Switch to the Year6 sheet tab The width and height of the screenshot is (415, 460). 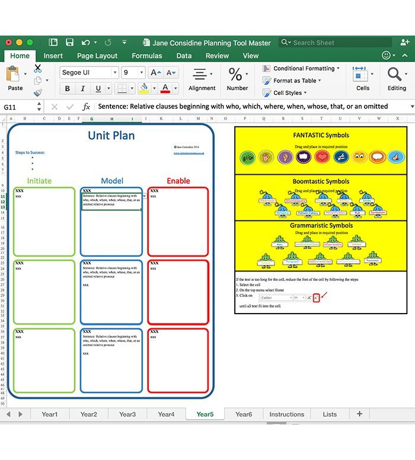tap(244, 414)
